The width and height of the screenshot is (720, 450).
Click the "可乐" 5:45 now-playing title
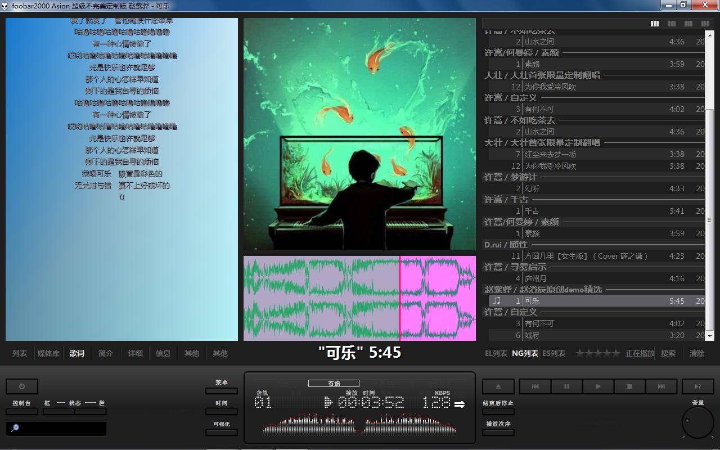(359, 353)
